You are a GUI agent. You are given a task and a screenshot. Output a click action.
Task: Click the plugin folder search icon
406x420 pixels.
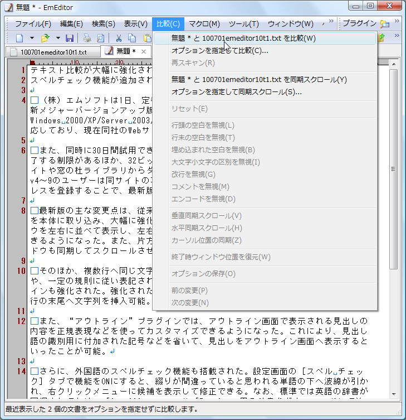(385, 24)
